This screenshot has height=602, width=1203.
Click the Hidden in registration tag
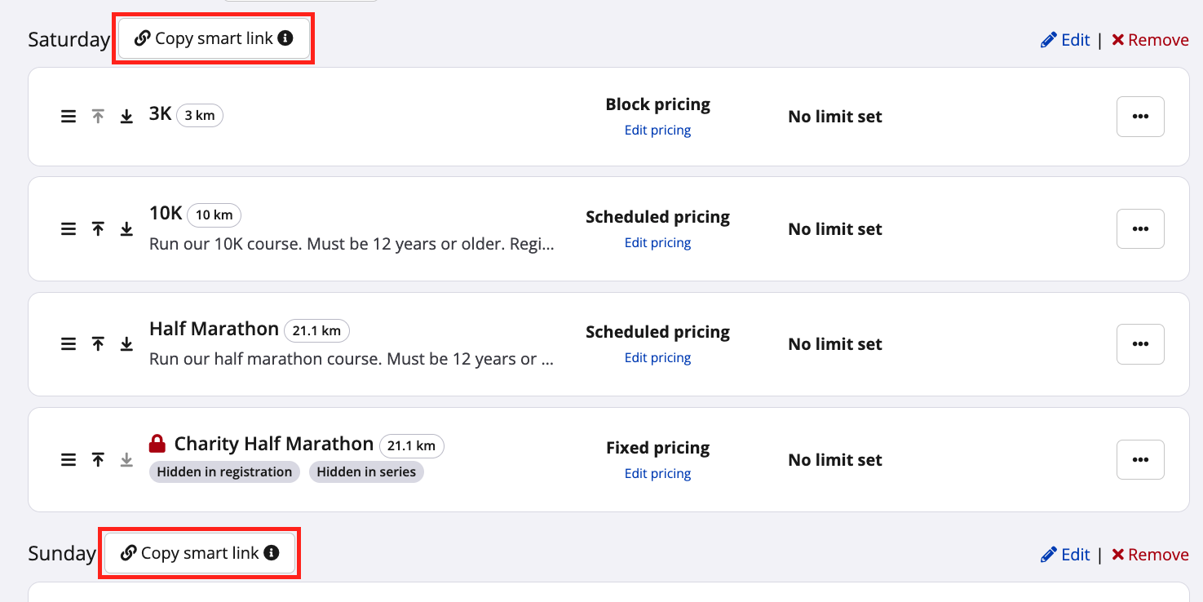(x=224, y=472)
